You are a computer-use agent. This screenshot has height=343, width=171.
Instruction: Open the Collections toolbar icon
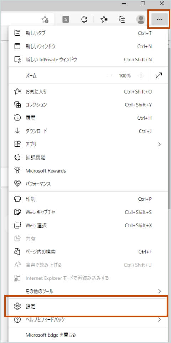coord(122,19)
